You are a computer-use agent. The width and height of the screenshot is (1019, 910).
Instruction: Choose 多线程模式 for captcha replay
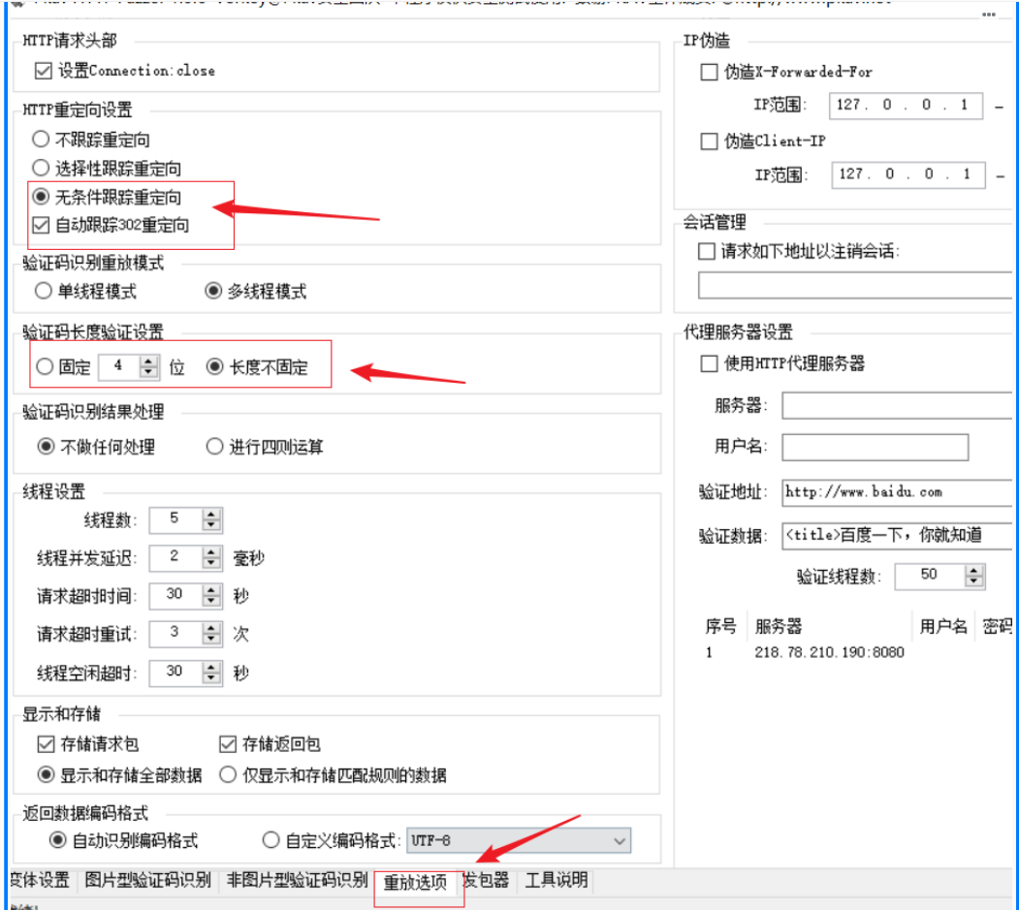tap(213, 291)
